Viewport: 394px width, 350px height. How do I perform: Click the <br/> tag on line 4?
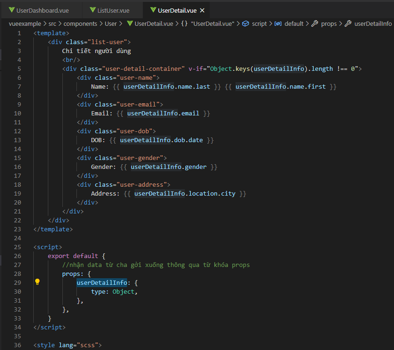pos(71,60)
